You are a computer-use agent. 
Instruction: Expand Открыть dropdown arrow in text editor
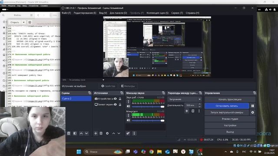coord(23,23)
